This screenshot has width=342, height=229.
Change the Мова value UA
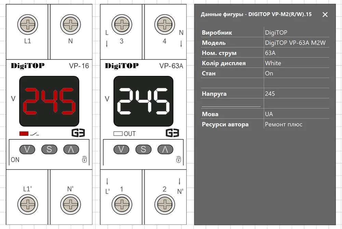coord(297,114)
